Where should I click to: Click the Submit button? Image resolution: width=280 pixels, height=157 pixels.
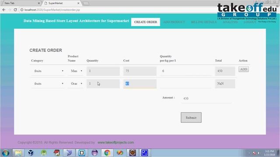(x=191, y=117)
